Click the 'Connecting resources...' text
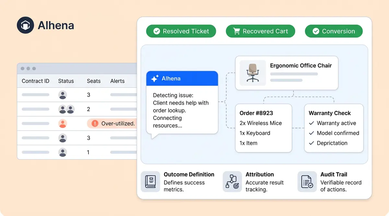The width and height of the screenshot is (389, 216). pyautogui.click(x=168, y=122)
